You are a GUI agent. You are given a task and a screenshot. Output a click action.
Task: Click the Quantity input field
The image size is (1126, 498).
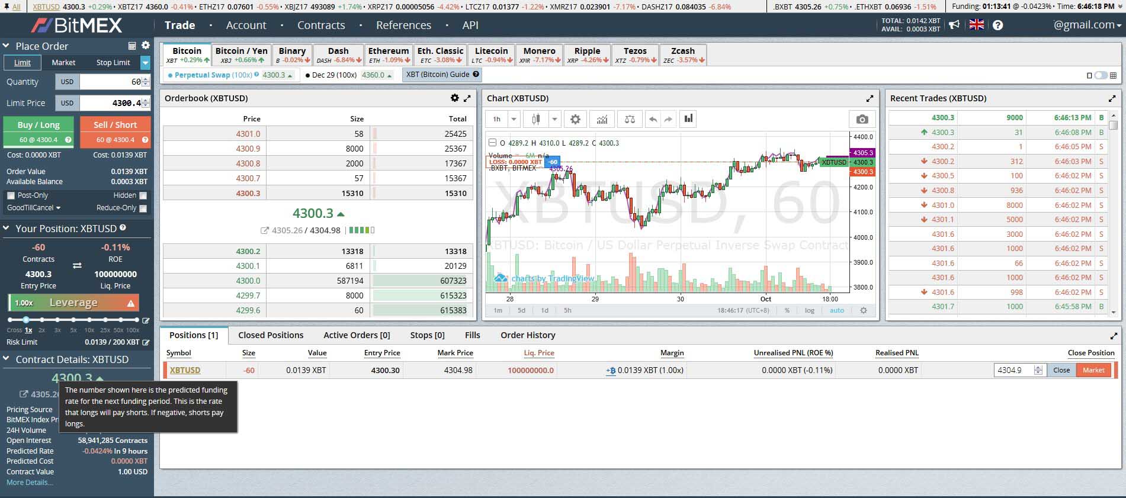tap(115, 82)
